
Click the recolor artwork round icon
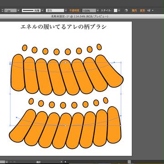tap(126, 10)
